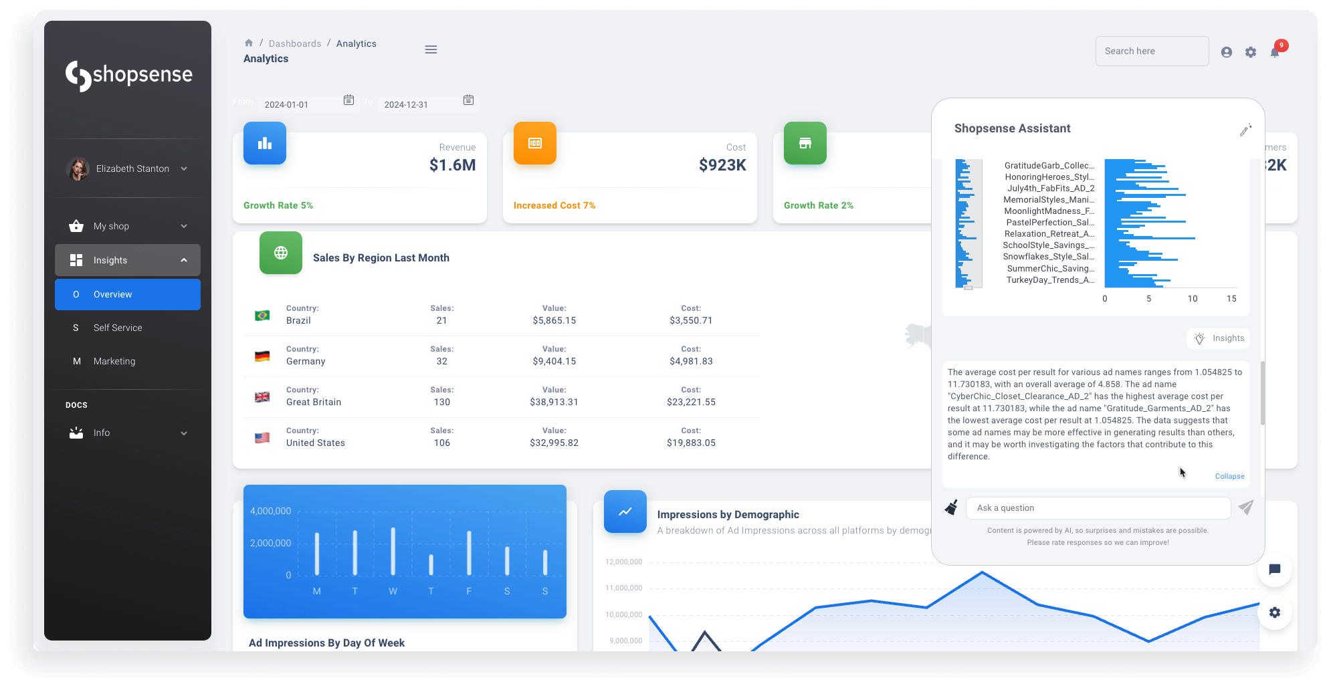Open the From date calendar picker

point(348,100)
